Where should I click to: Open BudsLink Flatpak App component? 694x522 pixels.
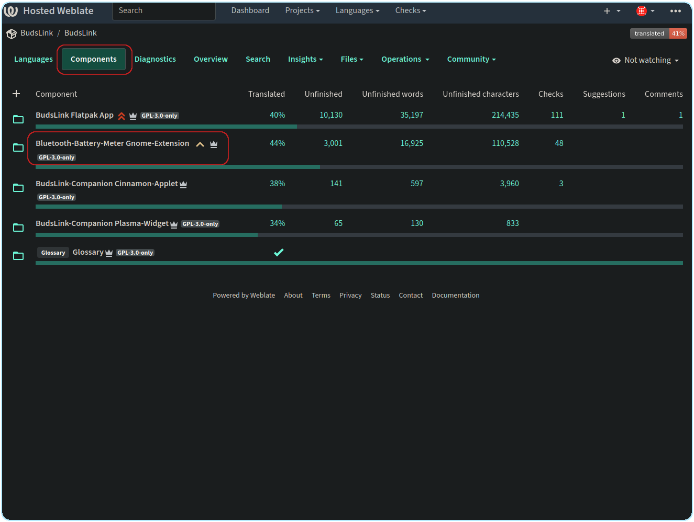pos(74,115)
